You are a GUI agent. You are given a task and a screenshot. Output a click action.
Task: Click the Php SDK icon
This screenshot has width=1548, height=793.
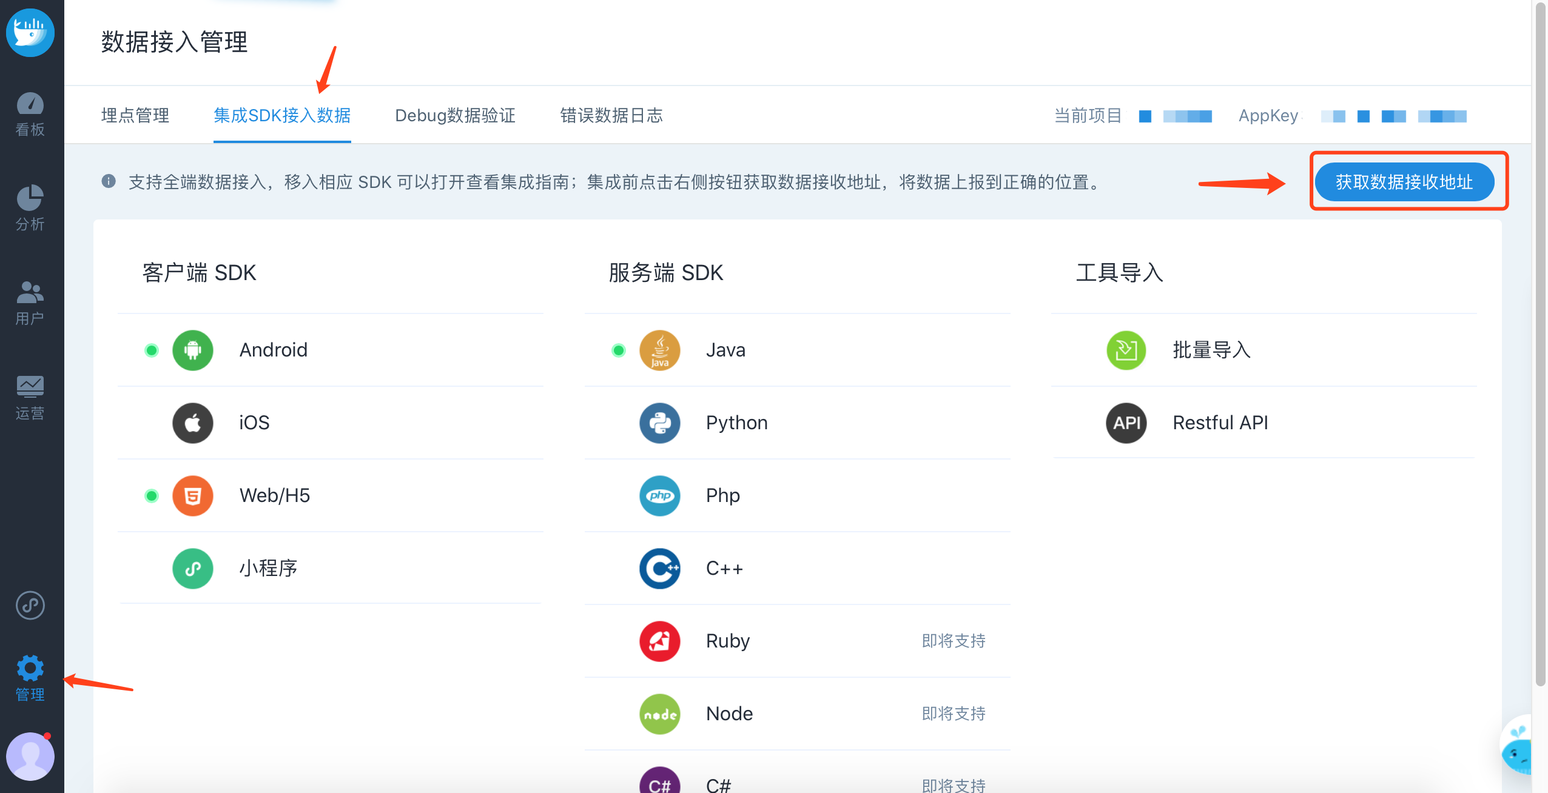660,495
